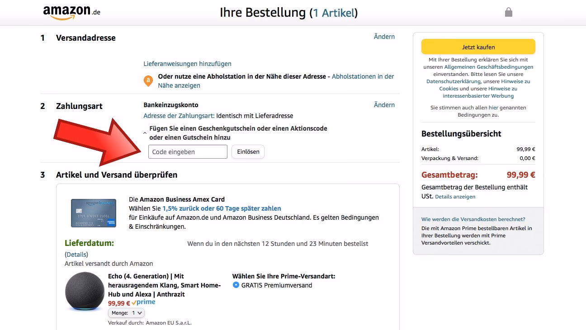Collapse the Geschenkgutschein section via its chevron

point(145,132)
